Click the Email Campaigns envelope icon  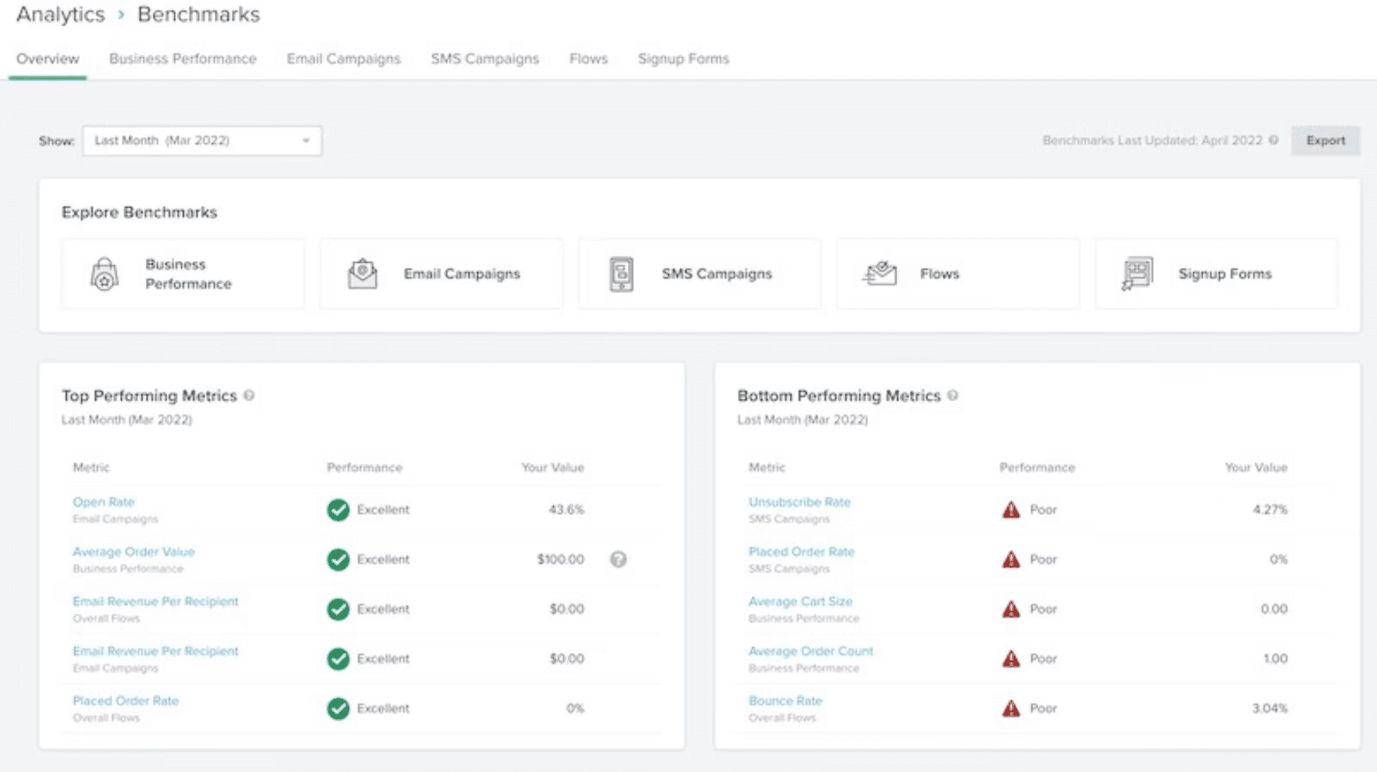click(362, 274)
